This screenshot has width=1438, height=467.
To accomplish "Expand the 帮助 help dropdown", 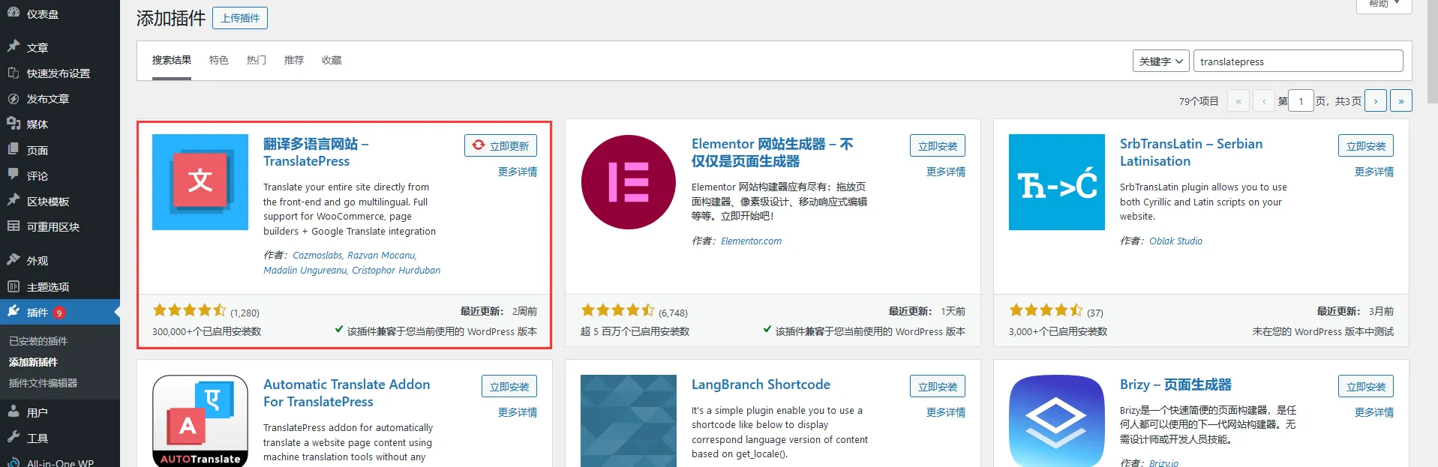I will [1383, 4].
